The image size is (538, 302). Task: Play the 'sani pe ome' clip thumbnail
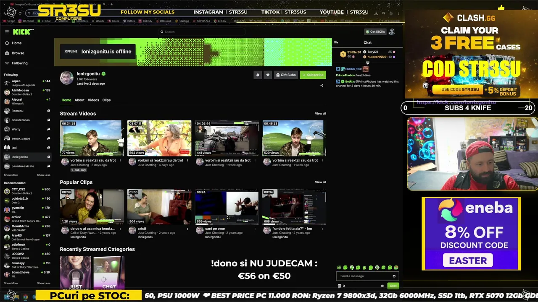pos(227,207)
